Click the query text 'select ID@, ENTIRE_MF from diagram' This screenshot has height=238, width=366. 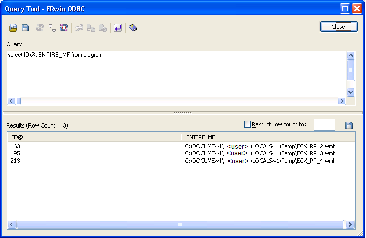tap(55, 55)
